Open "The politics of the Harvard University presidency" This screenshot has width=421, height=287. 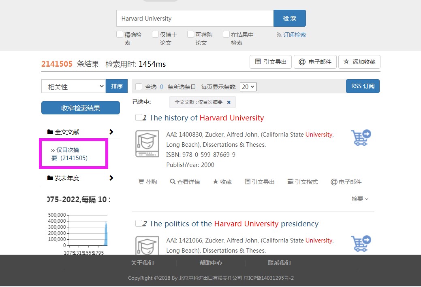point(234,224)
